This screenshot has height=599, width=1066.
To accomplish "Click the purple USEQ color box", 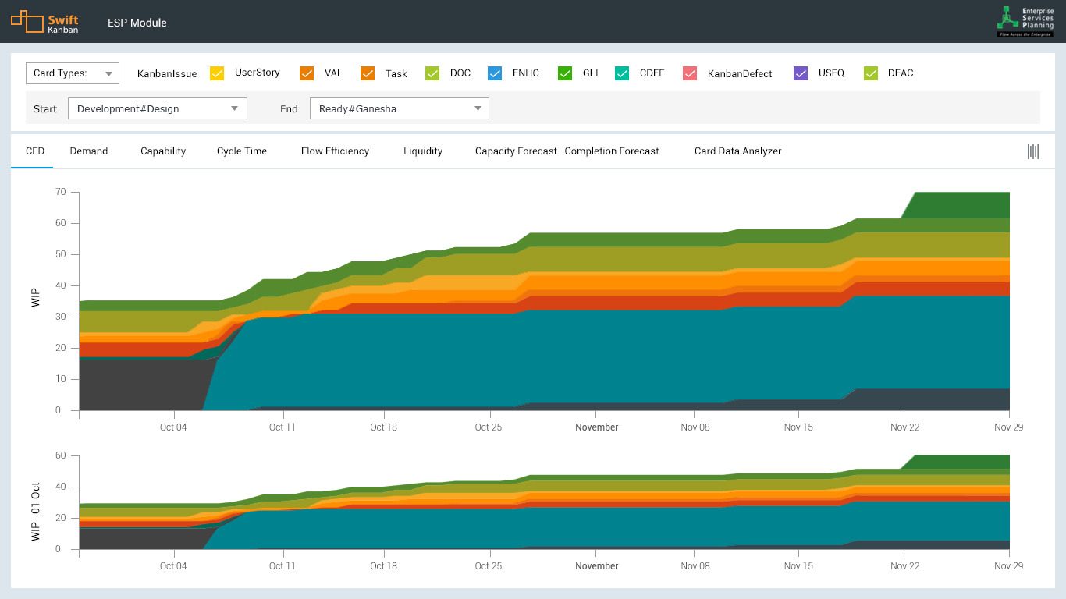I will tap(801, 73).
